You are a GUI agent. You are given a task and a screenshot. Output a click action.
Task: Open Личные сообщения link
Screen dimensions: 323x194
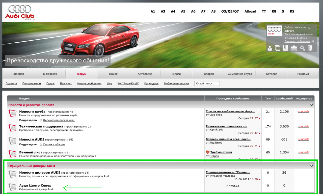coord(298,41)
